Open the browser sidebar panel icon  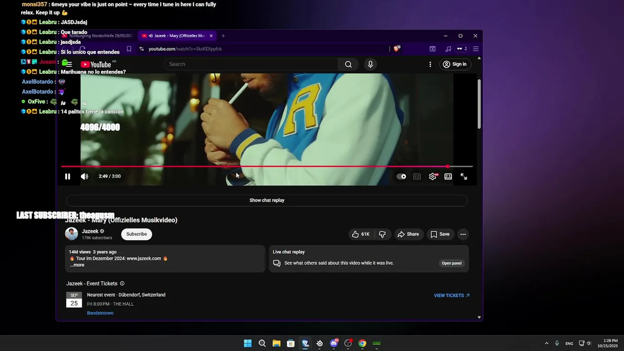pos(432,49)
